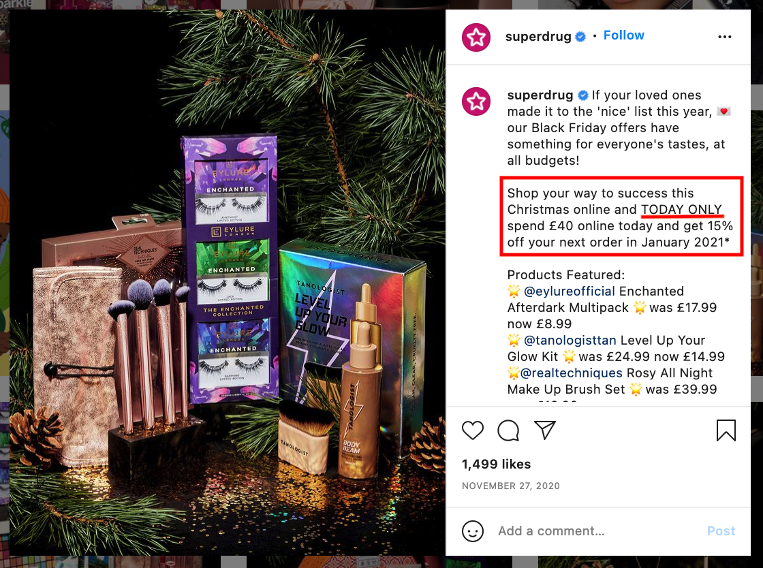
Task: View the 1,499 likes list
Action: (x=496, y=464)
